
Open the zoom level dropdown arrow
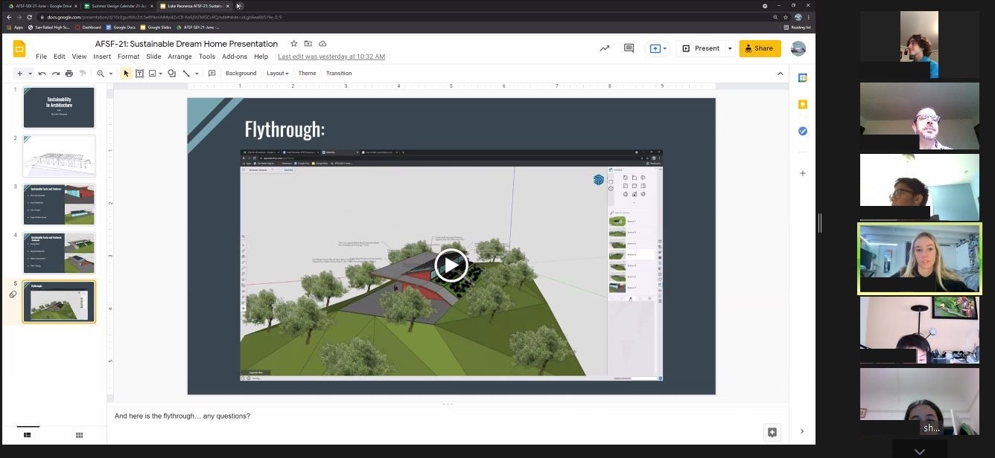(x=111, y=74)
